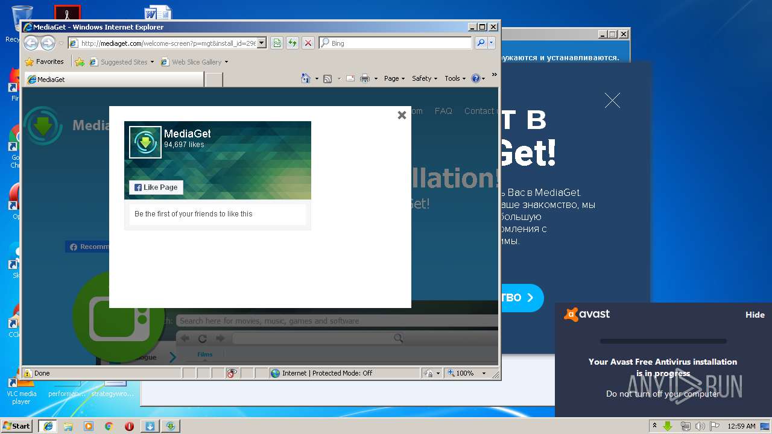Viewport: 772px width, 434px height.
Task: Run search with the magnifier button
Action: coord(481,43)
